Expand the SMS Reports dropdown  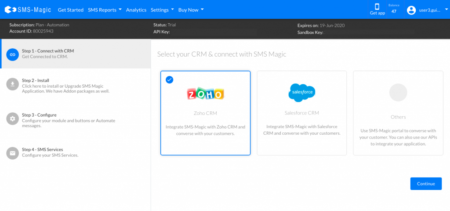[x=105, y=10]
